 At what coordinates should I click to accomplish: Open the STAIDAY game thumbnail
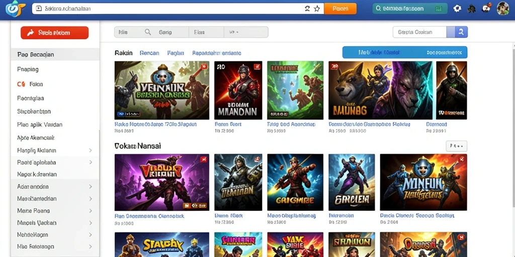(162, 244)
